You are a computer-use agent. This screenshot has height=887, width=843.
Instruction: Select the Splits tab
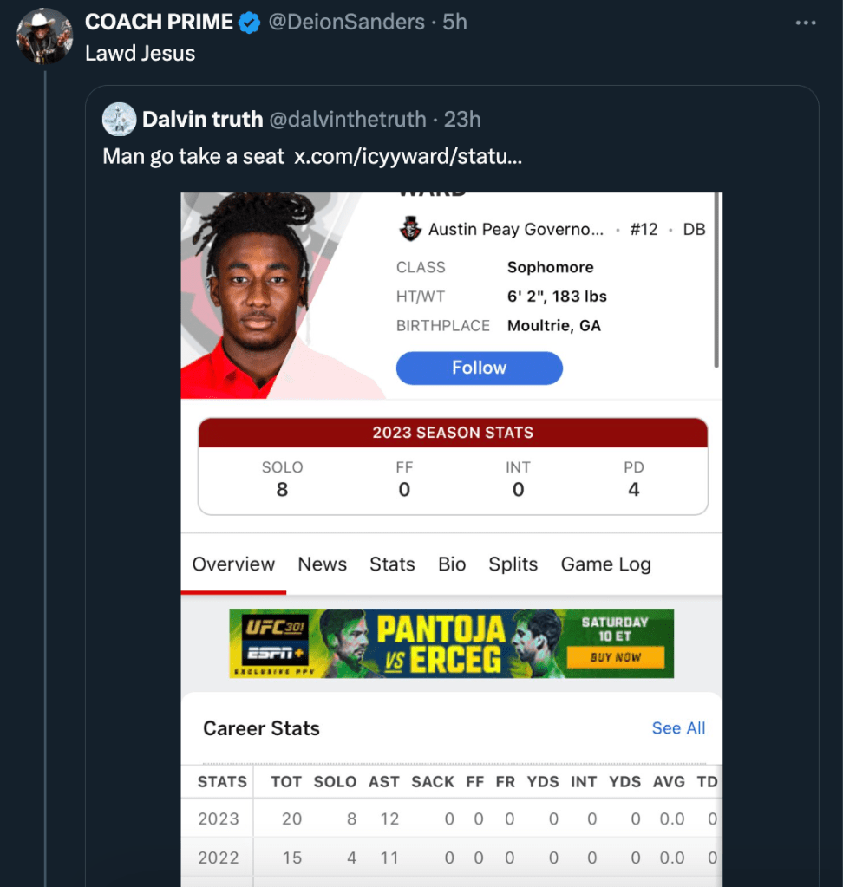(x=513, y=564)
